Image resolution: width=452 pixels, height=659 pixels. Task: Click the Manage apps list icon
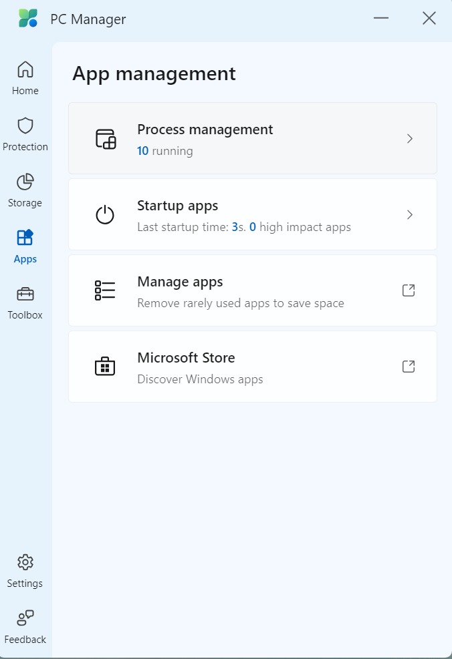(105, 290)
